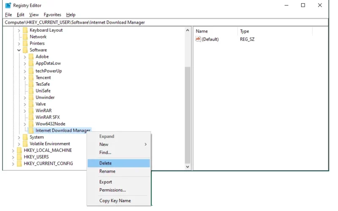Click the AppDataLow folder icon
338x211 pixels.
[x=31, y=63]
